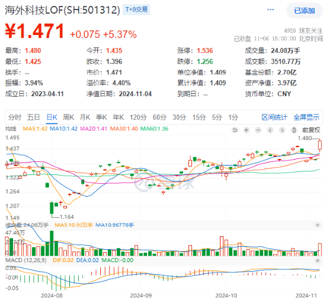This screenshot has height=299, width=326.
Task: Select the 日K chart tab
Action: (52, 117)
